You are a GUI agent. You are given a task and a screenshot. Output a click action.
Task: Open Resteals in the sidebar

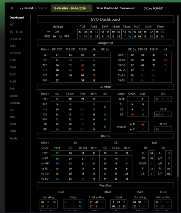point(15,103)
